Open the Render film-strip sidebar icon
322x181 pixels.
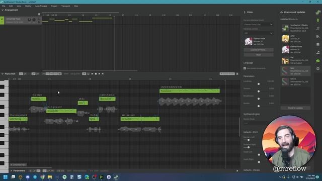coord(318,44)
